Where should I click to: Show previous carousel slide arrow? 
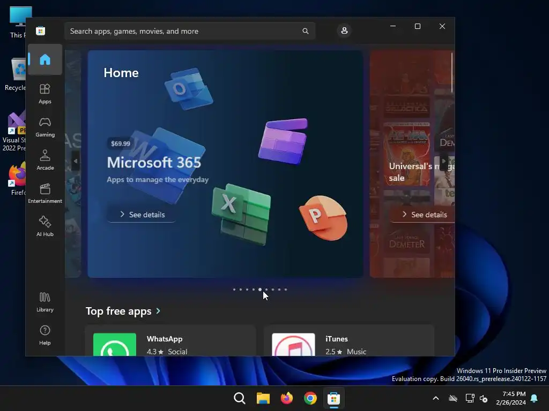pos(76,161)
